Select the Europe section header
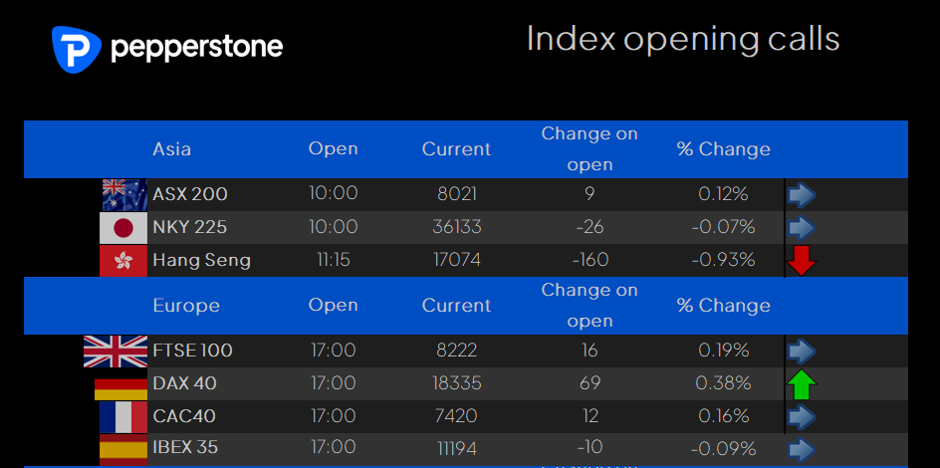Screen dimensions: 940x468 pos(466,306)
